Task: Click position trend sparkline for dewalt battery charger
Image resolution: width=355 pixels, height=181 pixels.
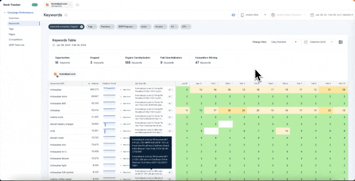Action: pos(110,124)
